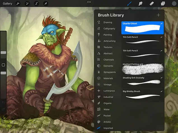Screen dimensions: 178x133
Task: Select the Mottled Flatting grit brush
Action: (x=142, y=69)
